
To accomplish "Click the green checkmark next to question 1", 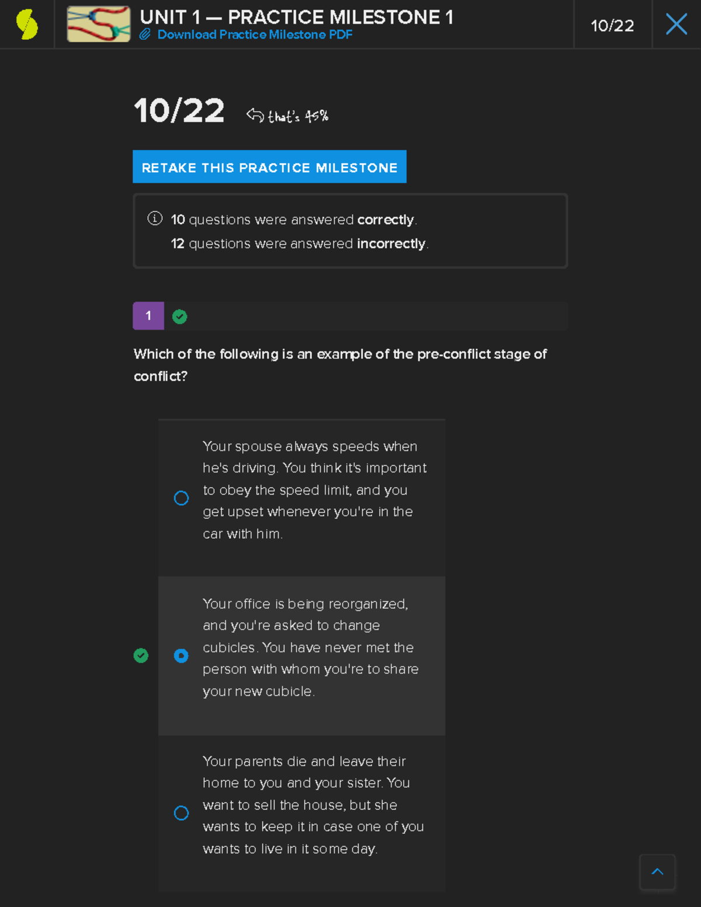I will [179, 316].
